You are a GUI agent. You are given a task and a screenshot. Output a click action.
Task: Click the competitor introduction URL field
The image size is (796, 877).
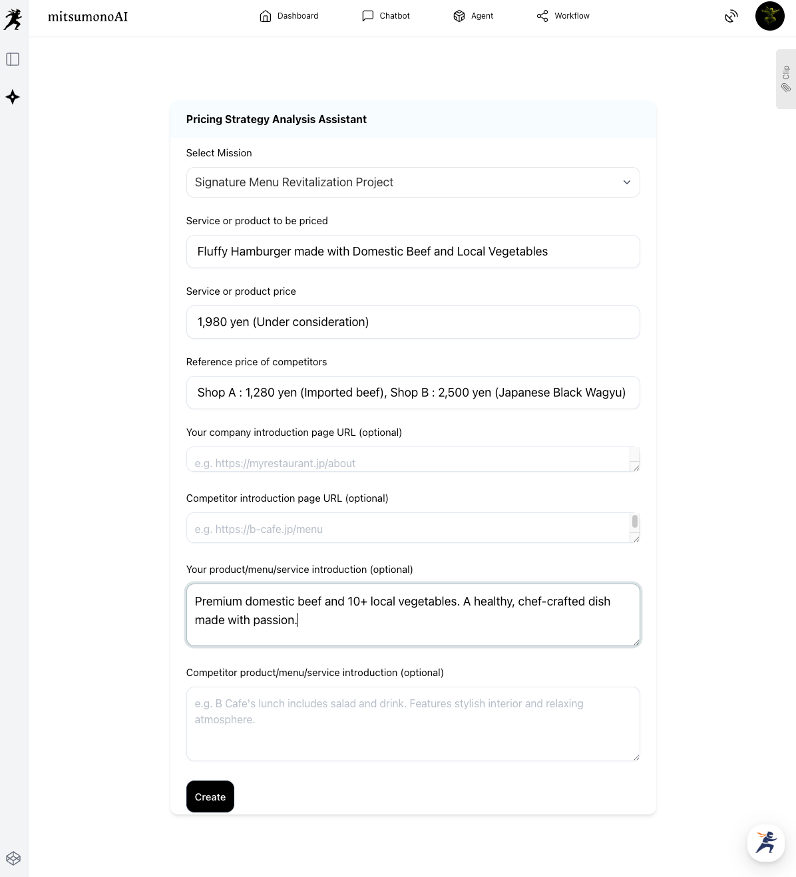click(x=407, y=528)
